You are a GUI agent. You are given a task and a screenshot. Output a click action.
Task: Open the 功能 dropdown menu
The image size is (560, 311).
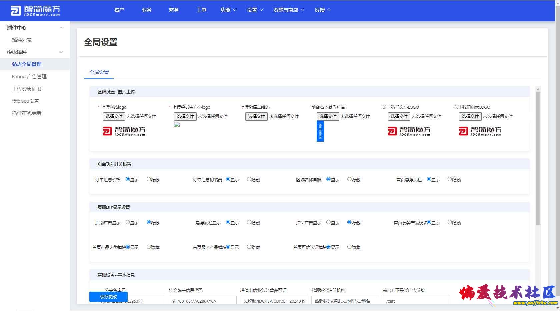pos(228,10)
